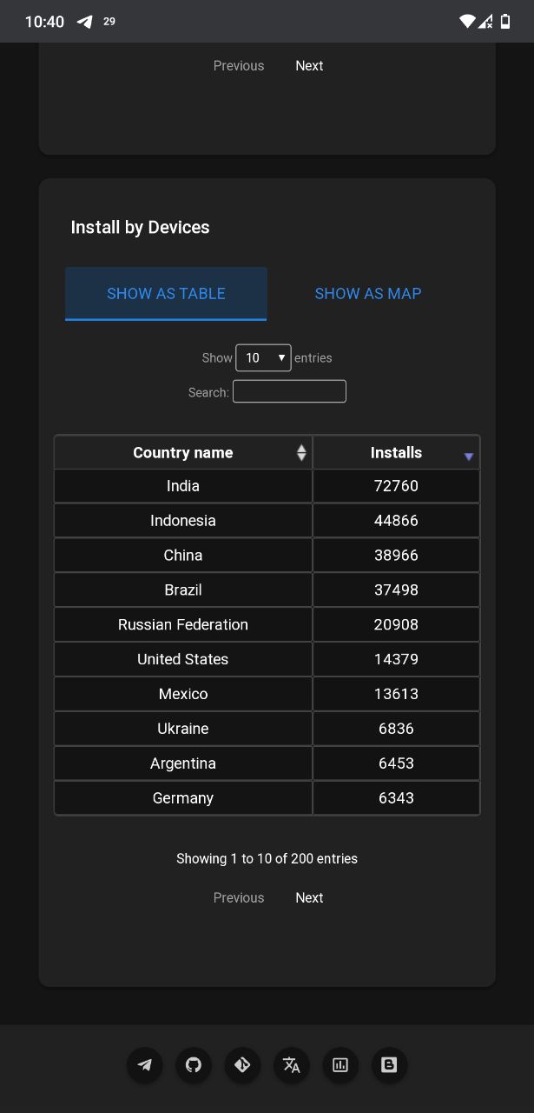
Task: Click Next link at top card
Action: click(x=309, y=65)
